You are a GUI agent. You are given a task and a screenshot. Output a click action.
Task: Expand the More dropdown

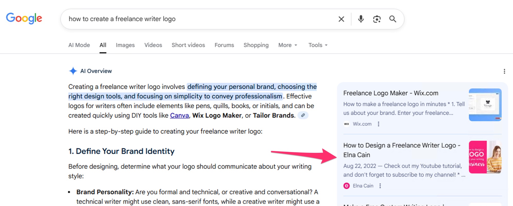pos(288,45)
